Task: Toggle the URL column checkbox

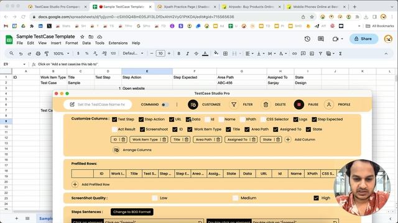Action: (x=172, y=120)
